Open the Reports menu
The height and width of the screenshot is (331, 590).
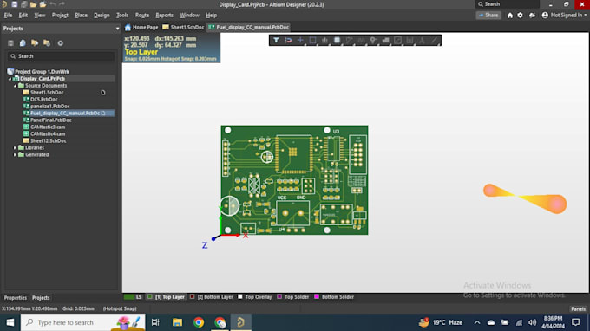coord(165,16)
